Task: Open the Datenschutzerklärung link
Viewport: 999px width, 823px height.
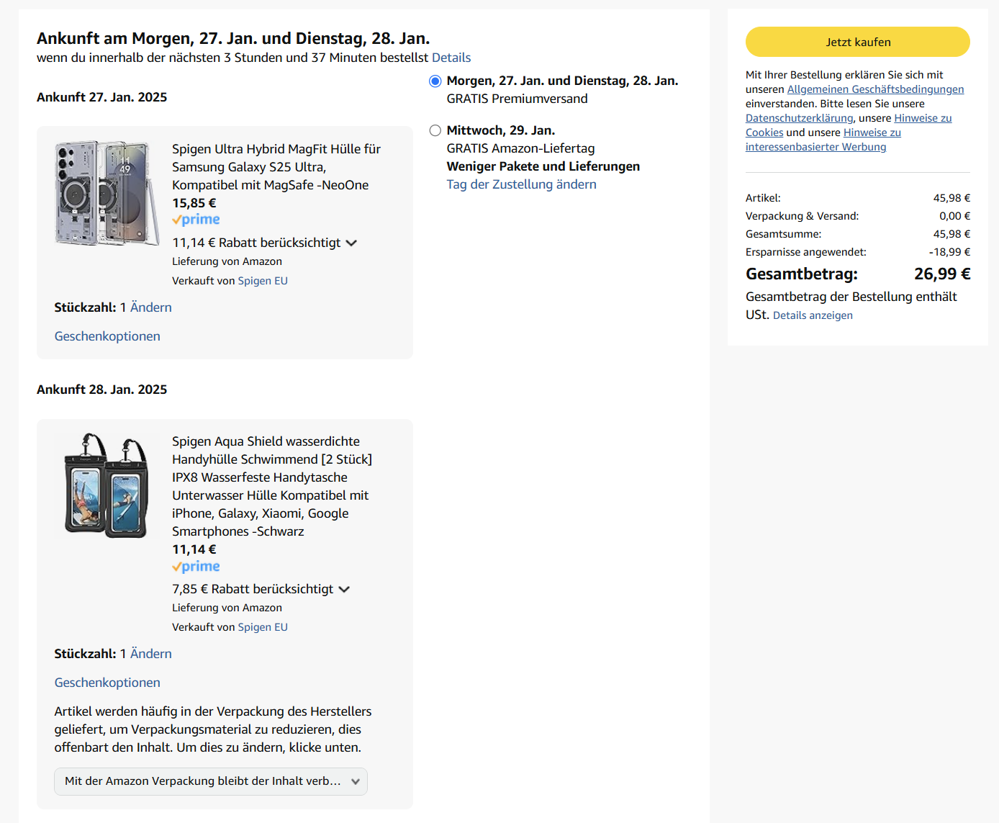Action: pyautogui.click(x=799, y=118)
